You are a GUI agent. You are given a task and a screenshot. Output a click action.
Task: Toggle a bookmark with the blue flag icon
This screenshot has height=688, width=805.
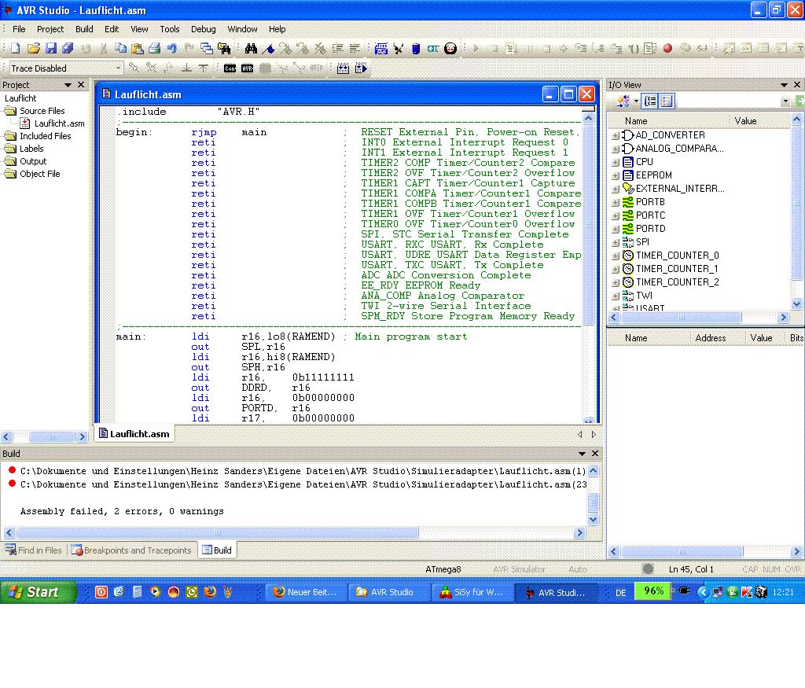coord(268,48)
